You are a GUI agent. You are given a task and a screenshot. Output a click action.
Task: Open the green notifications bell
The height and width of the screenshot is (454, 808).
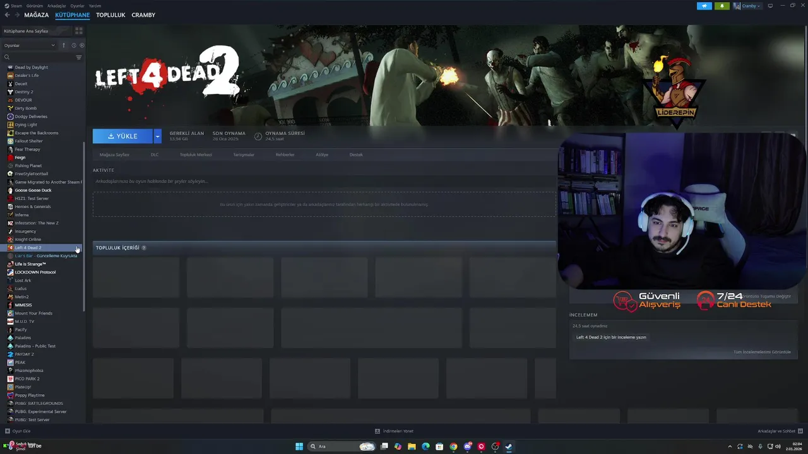(x=722, y=6)
